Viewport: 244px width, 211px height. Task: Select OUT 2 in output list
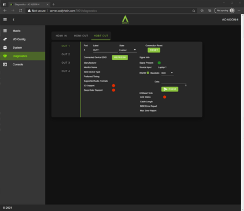tap(65, 54)
